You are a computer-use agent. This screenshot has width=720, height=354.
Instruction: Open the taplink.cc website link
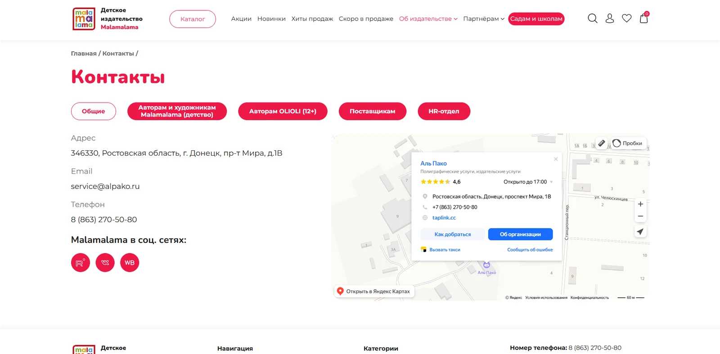pos(444,218)
